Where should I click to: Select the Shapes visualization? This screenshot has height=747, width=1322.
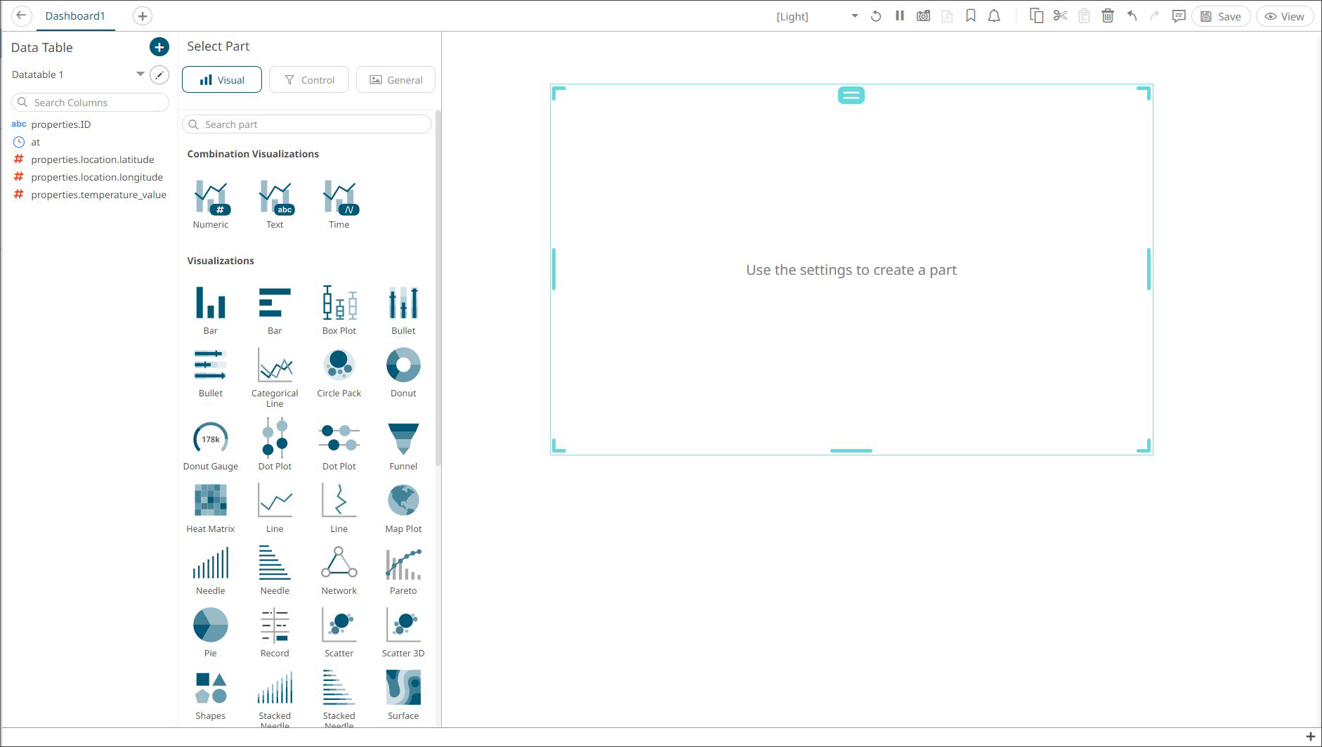coord(211,696)
